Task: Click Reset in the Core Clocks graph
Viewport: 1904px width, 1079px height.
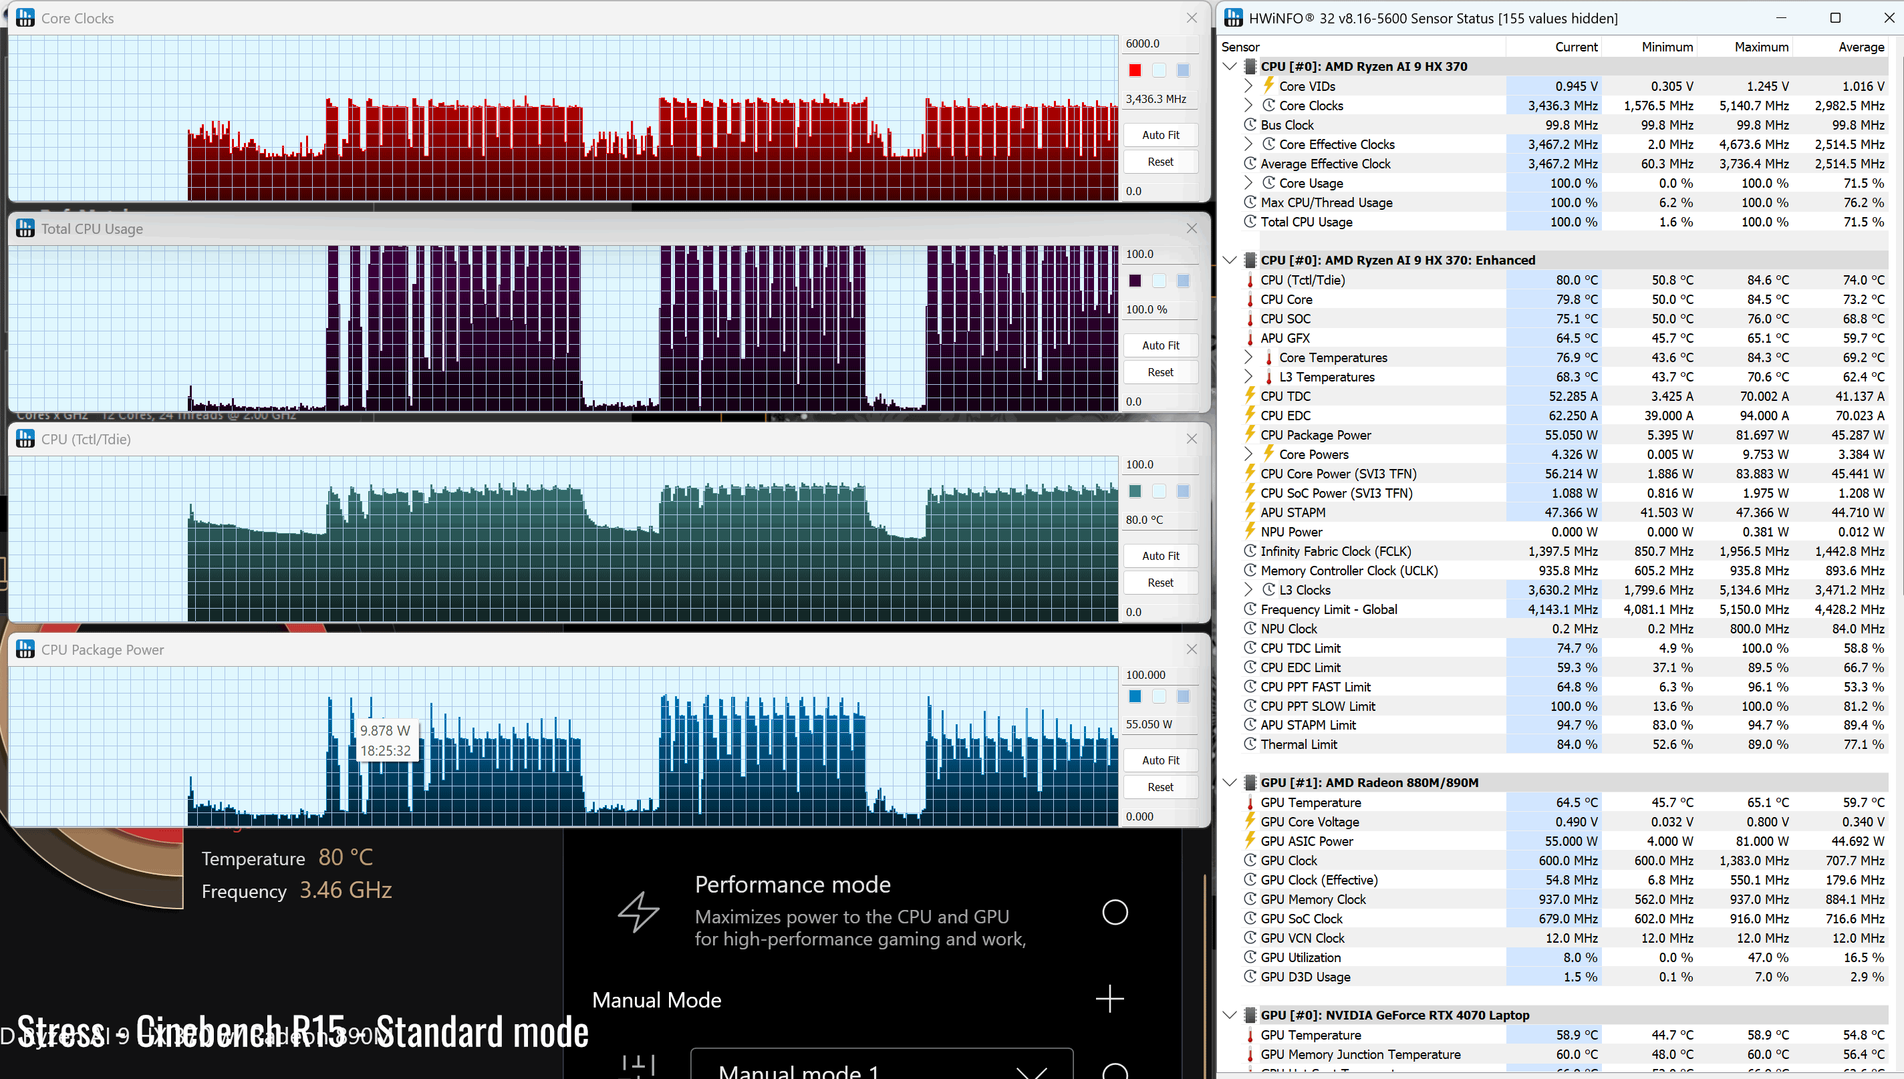Action: pyautogui.click(x=1161, y=162)
